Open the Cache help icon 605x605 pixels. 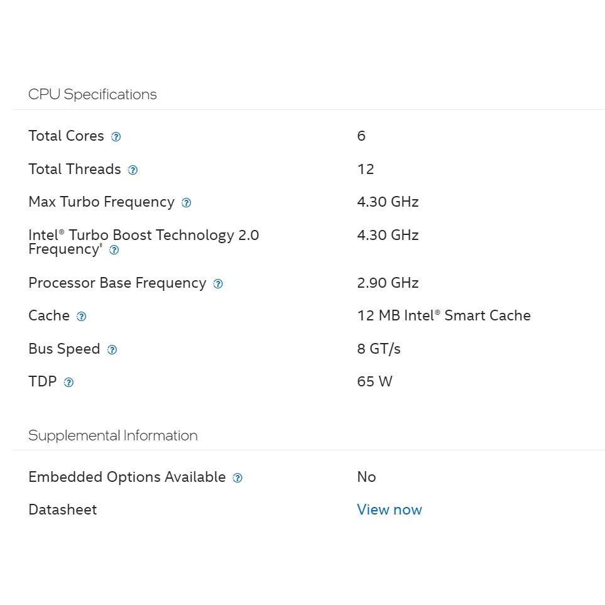[x=81, y=317]
